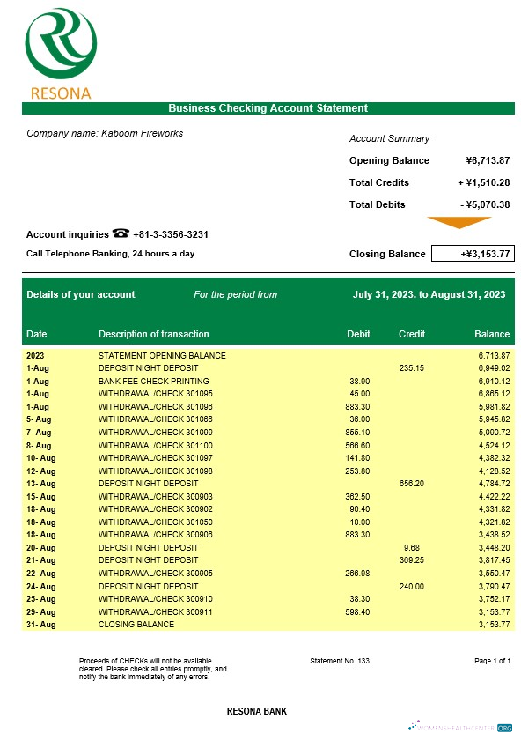Click the Description of transaction header
Screen dimensions: 521x741
click(153, 334)
